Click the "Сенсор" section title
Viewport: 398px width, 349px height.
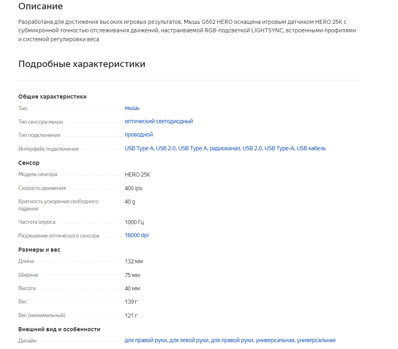coord(29,163)
